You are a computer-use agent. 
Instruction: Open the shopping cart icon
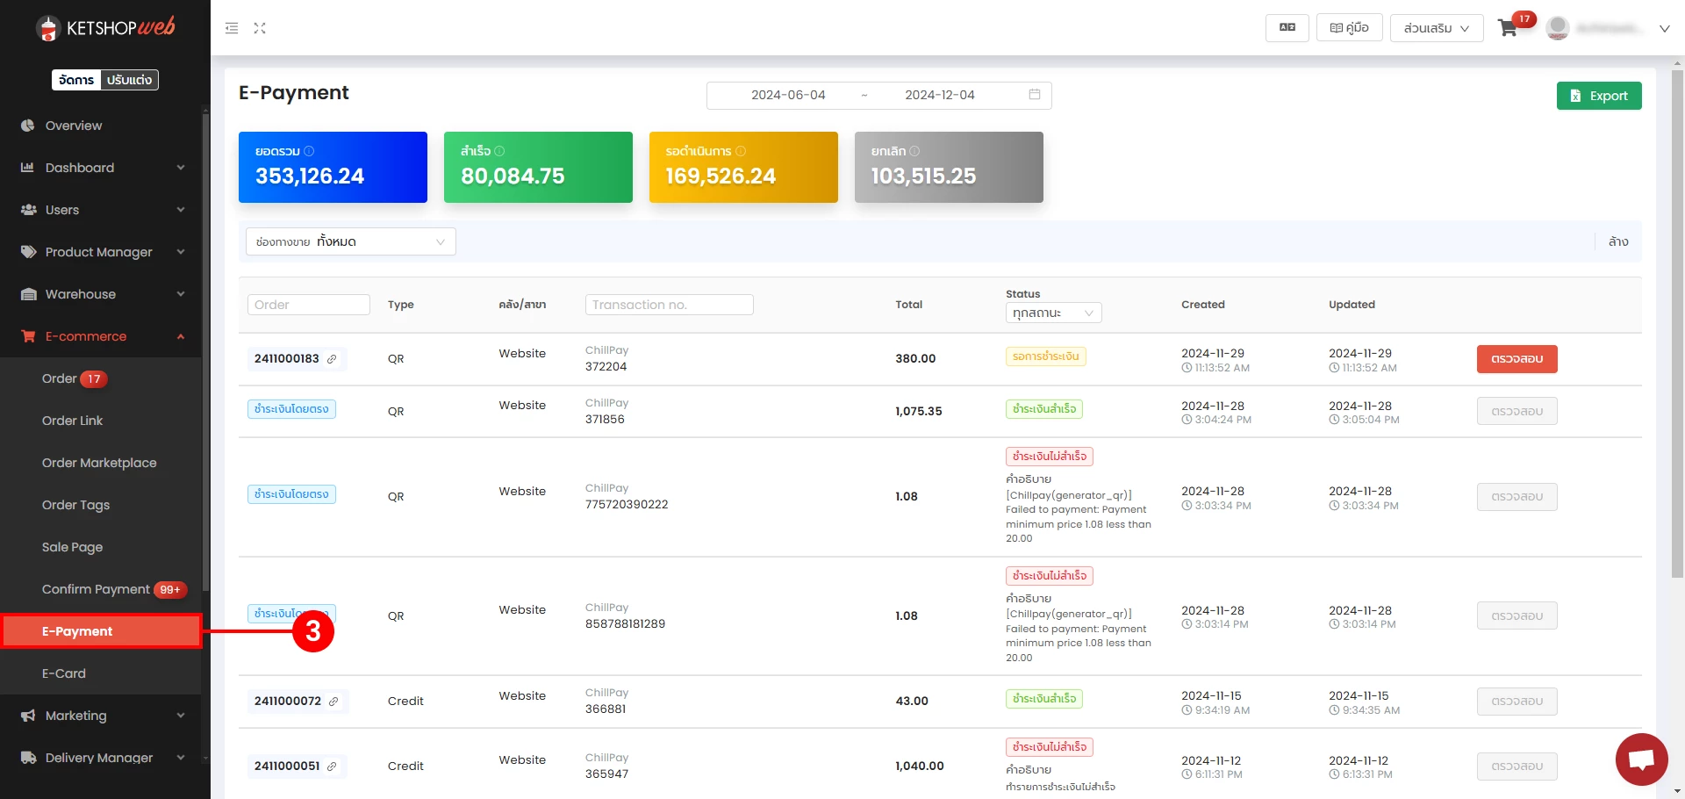[x=1508, y=28]
